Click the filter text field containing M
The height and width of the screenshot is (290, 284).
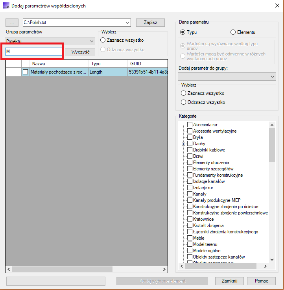pyautogui.click(x=33, y=52)
